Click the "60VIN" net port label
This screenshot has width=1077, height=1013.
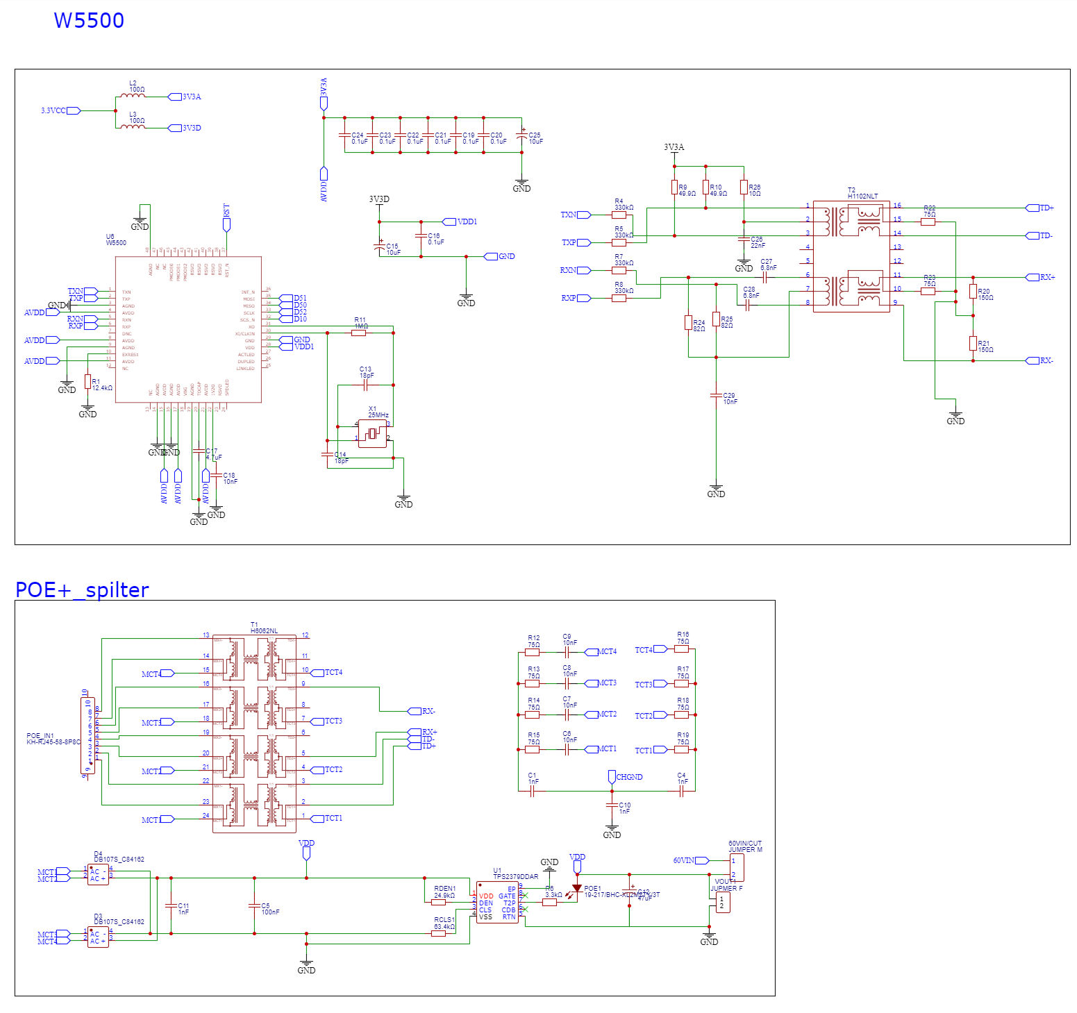(x=691, y=860)
